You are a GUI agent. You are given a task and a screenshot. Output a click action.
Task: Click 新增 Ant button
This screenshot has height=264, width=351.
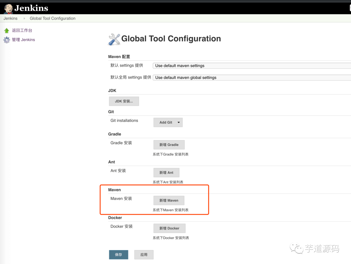point(166,173)
